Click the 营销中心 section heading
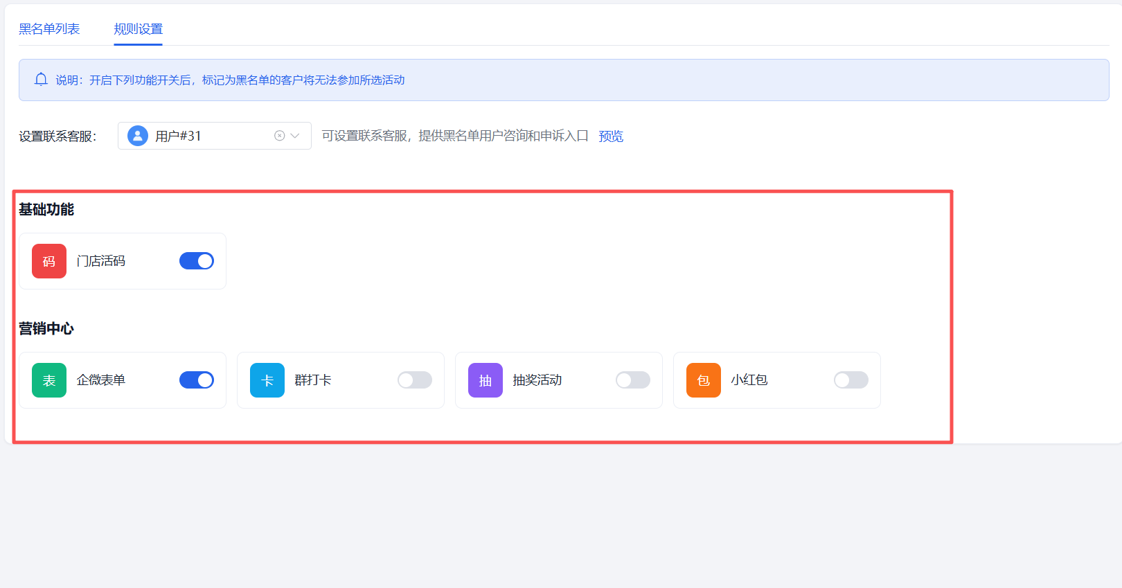The height and width of the screenshot is (588, 1122). [x=46, y=328]
